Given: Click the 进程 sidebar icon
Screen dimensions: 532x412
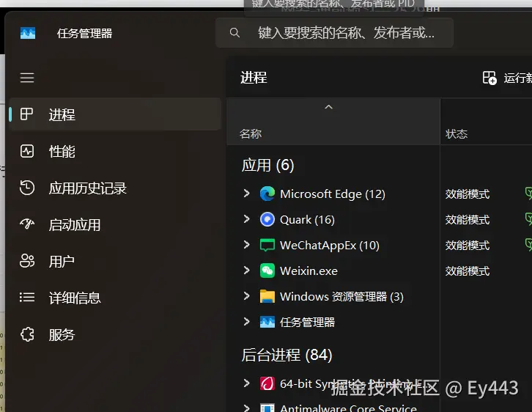Looking at the screenshot, I should coord(26,114).
